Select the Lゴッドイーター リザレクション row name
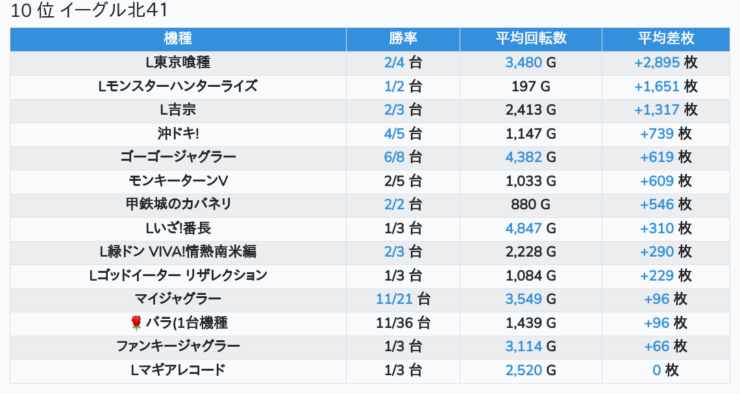 178,275
